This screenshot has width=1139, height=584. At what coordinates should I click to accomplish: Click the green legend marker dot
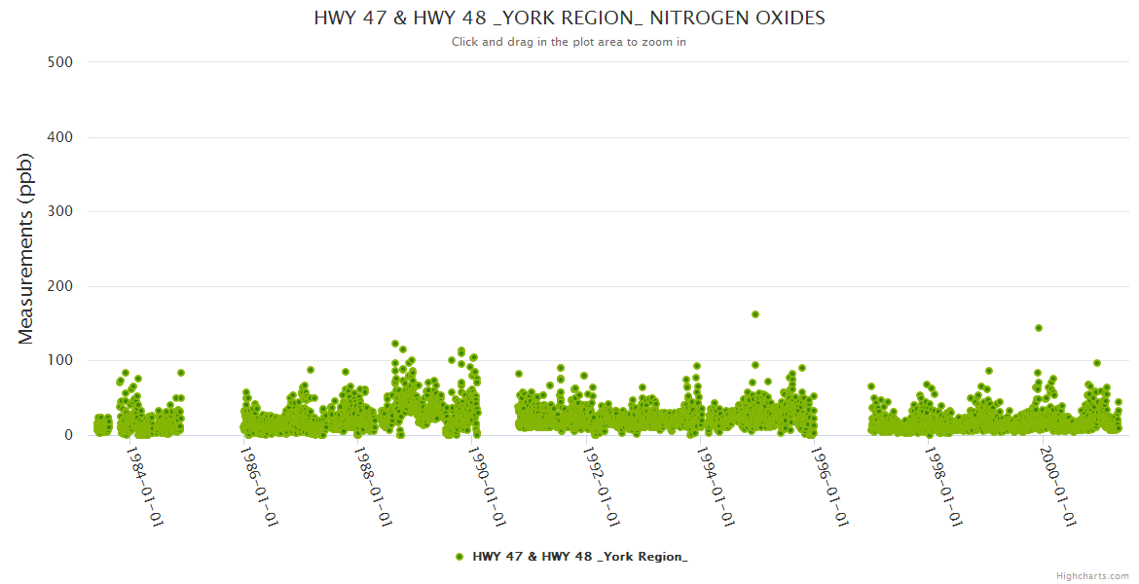pyautogui.click(x=459, y=557)
